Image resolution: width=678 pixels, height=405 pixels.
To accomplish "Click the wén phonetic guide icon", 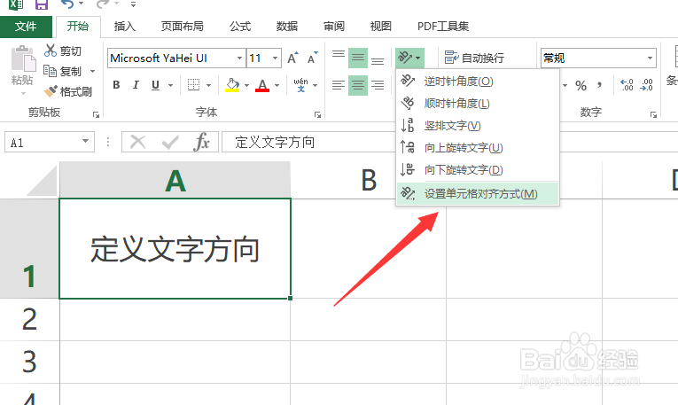I will pyautogui.click(x=301, y=85).
